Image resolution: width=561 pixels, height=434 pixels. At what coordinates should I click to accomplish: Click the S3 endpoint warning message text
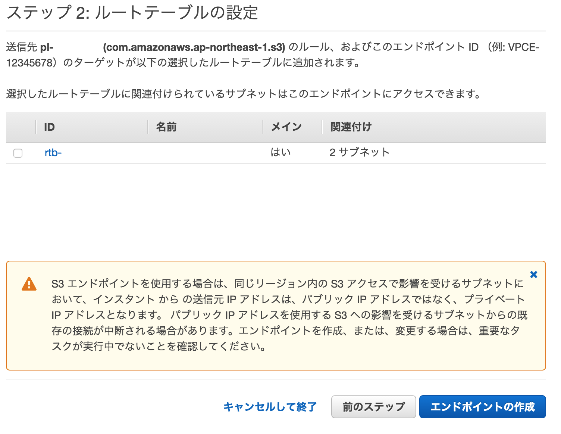point(289,315)
